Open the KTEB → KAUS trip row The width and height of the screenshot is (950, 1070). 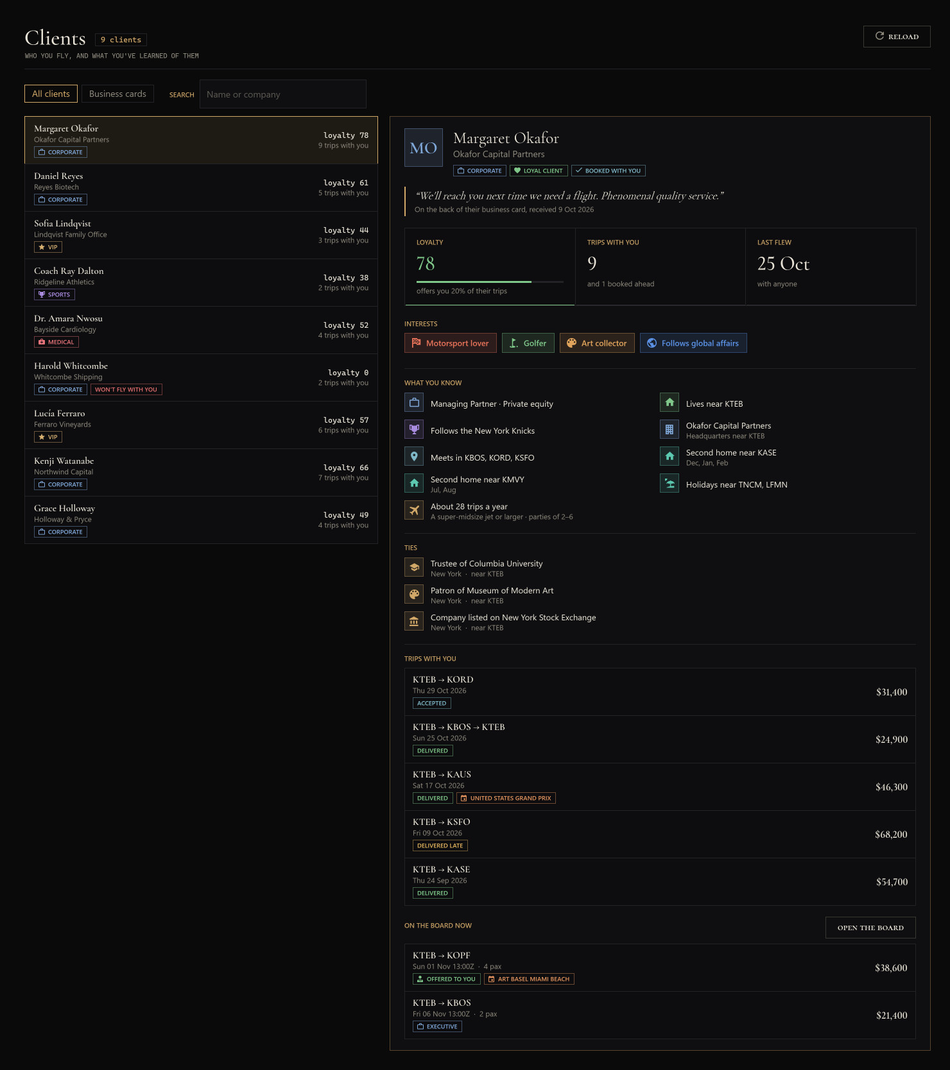click(660, 786)
